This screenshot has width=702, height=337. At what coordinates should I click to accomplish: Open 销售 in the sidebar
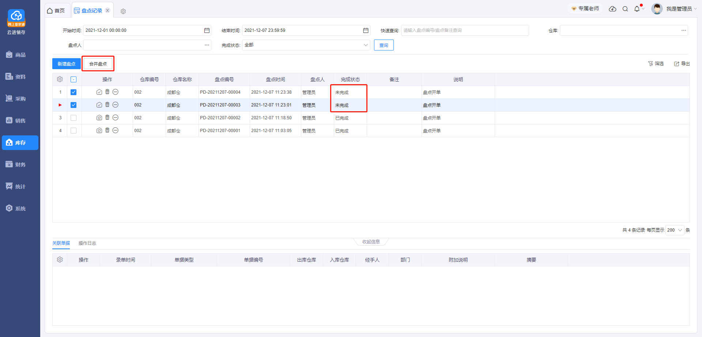coord(20,121)
